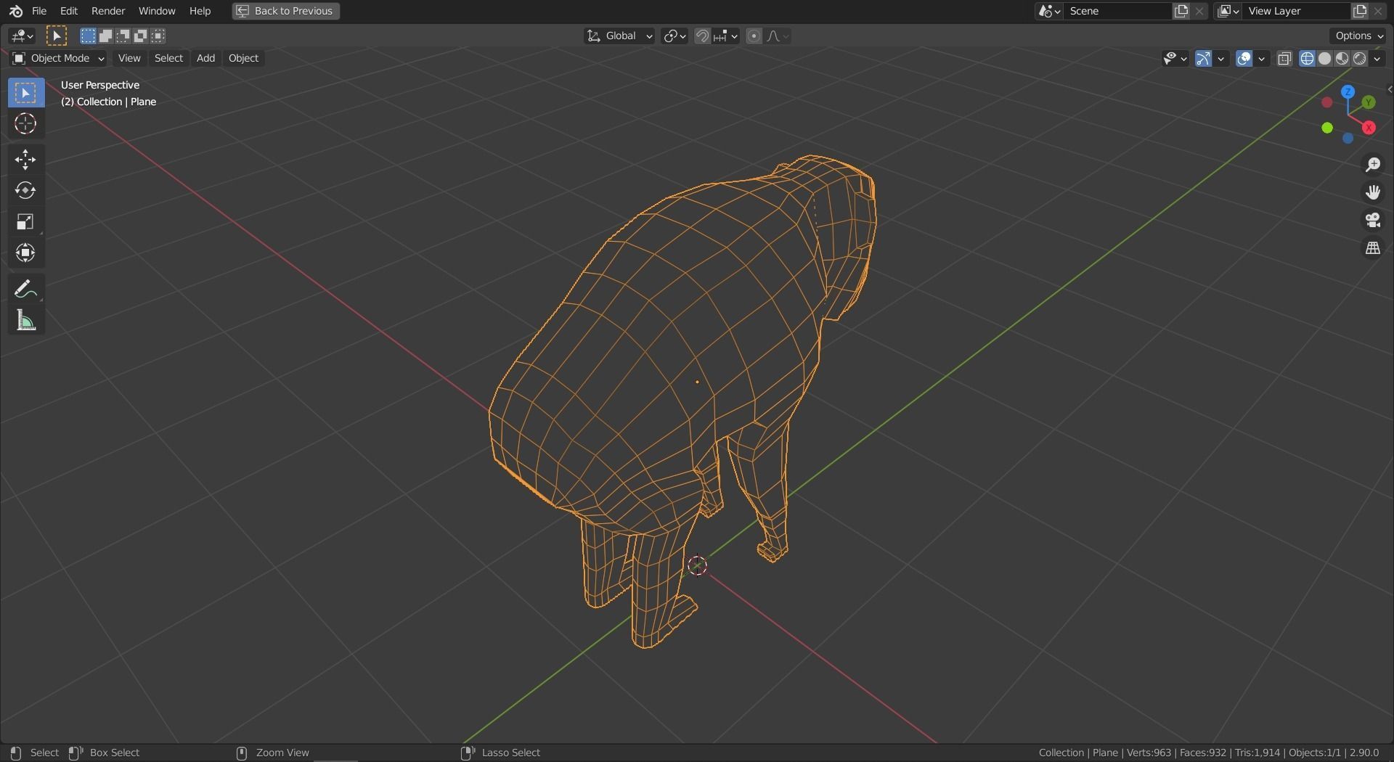Viewport: 1394px width, 762px height.
Task: Switch to Material Preview shading
Action: click(x=1342, y=59)
